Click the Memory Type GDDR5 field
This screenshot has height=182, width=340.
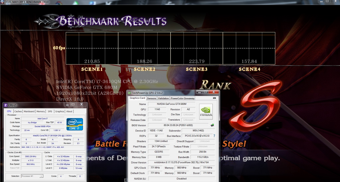click(158, 152)
